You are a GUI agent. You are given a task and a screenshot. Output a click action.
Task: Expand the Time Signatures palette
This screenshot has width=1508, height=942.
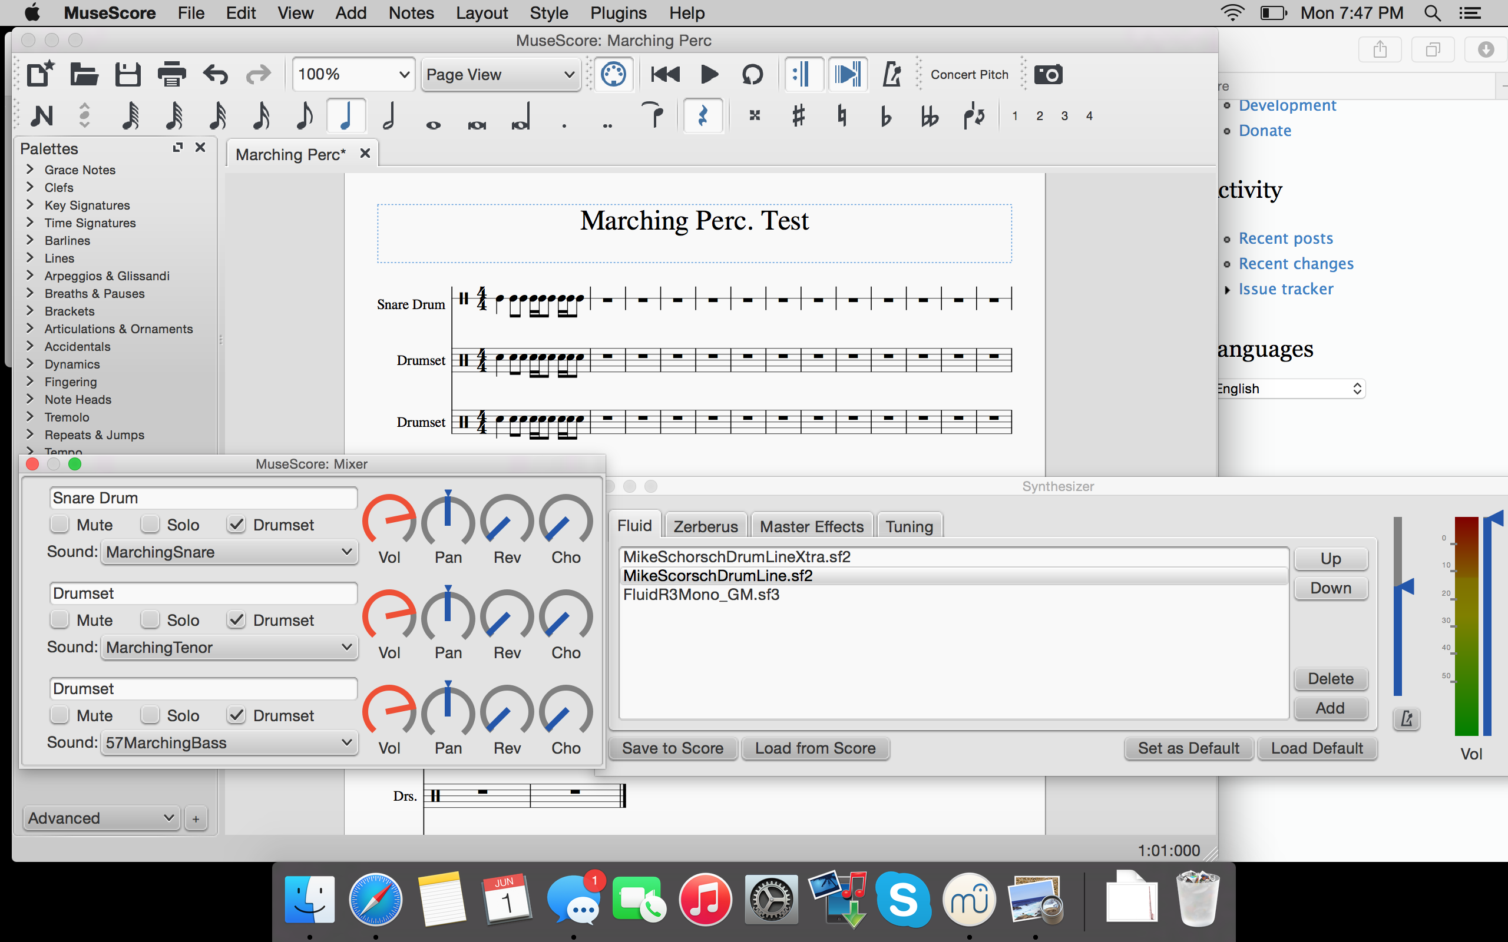[30, 223]
